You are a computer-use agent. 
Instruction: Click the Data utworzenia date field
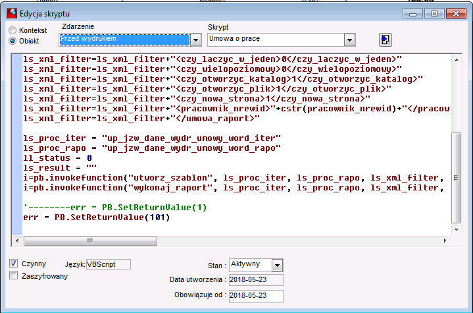point(256,280)
